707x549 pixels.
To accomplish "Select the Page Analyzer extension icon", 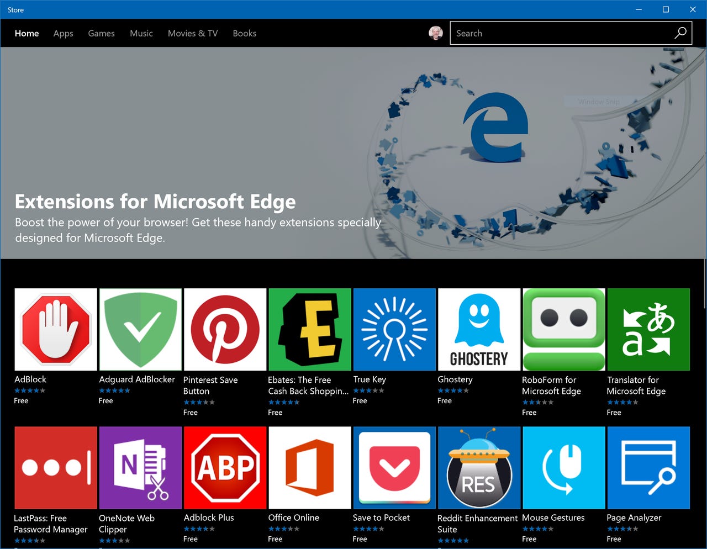I will tap(648, 467).
